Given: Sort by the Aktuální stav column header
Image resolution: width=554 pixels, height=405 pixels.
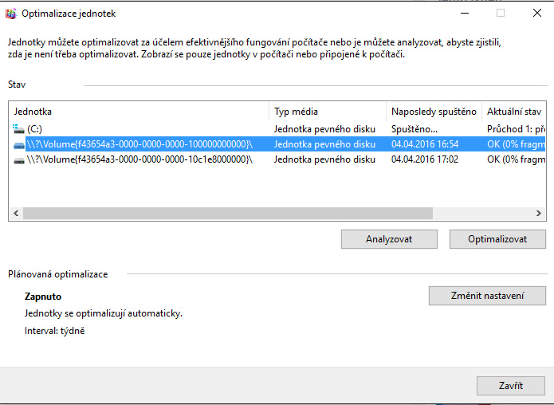Looking at the screenshot, I should (x=514, y=112).
